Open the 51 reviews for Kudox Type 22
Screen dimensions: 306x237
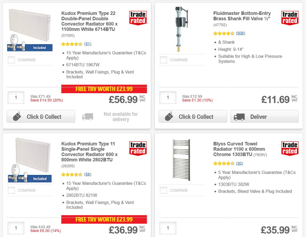point(88,44)
